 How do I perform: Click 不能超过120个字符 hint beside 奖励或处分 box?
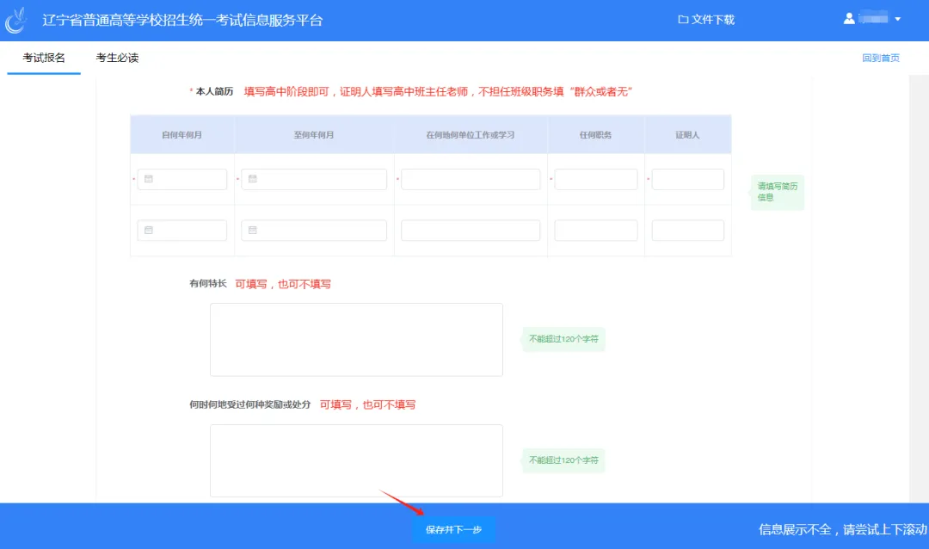click(x=563, y=460)
